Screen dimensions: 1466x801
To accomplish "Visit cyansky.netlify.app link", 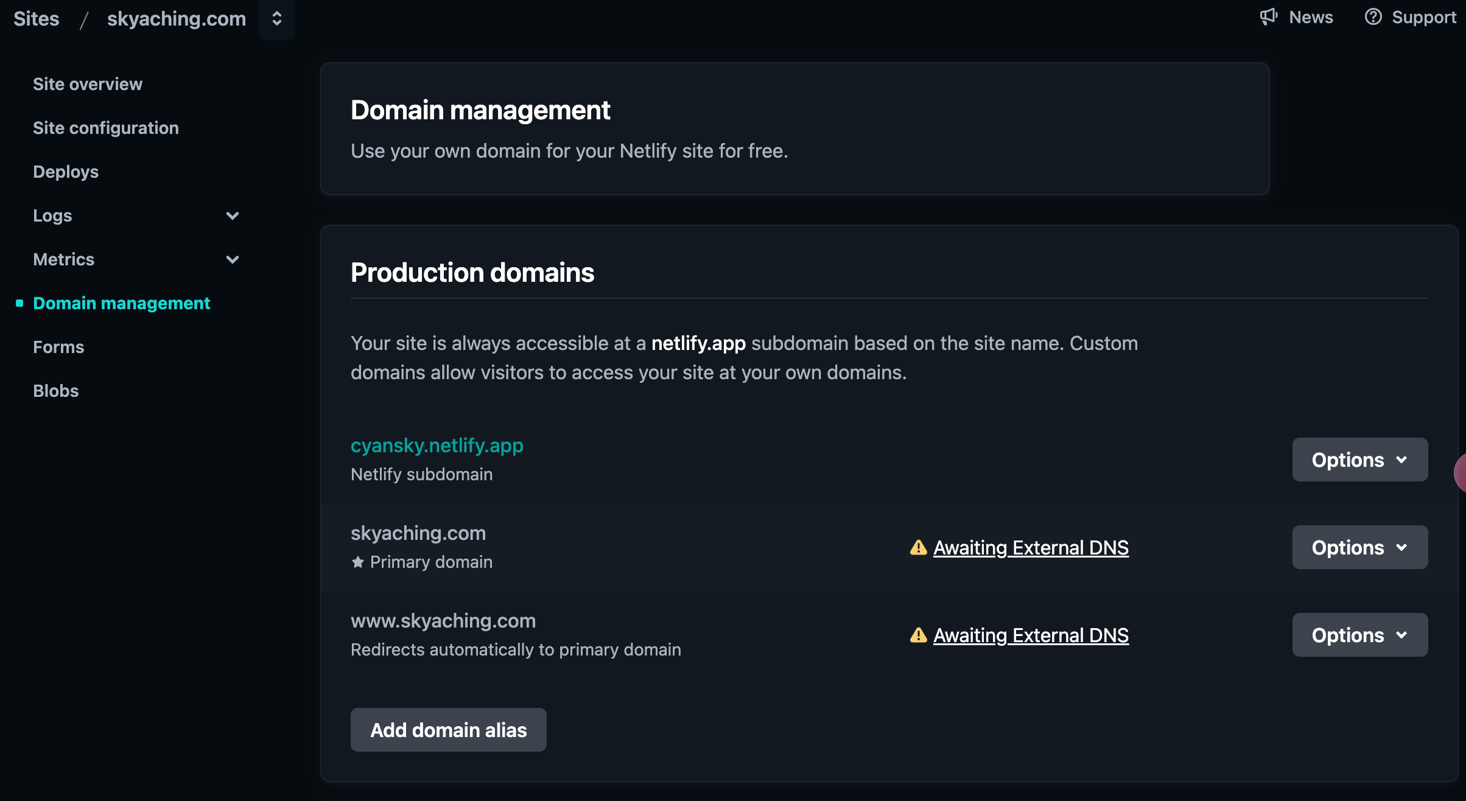I will pos(437,446).
